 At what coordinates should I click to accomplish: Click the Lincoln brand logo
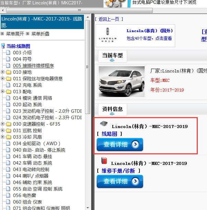pos(108,35)
